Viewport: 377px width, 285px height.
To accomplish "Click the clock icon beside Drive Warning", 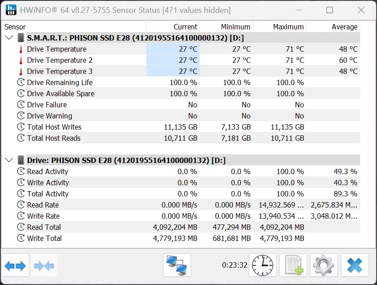I will pos(21,116).
